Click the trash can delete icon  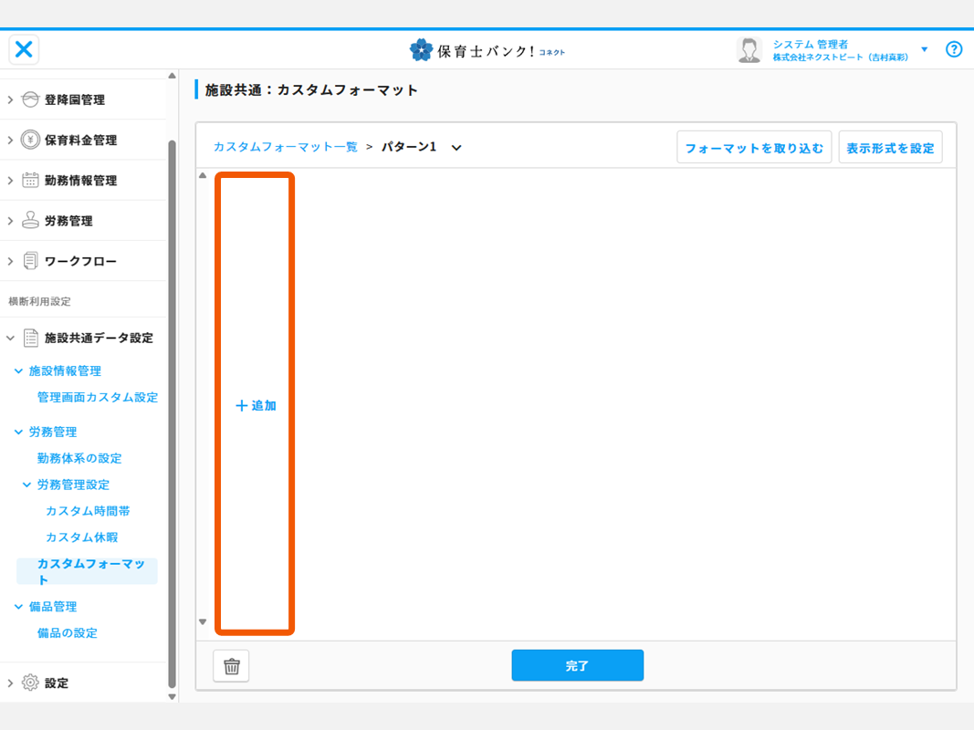click(231, 666)
